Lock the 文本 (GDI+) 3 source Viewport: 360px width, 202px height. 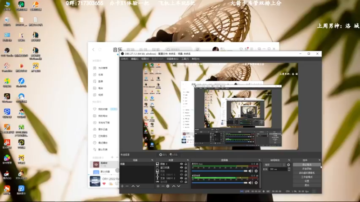point(186,175)
